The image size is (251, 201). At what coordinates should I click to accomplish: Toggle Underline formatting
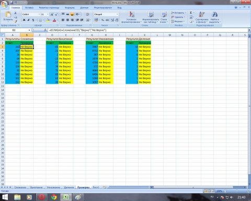(x=33, y=20)
